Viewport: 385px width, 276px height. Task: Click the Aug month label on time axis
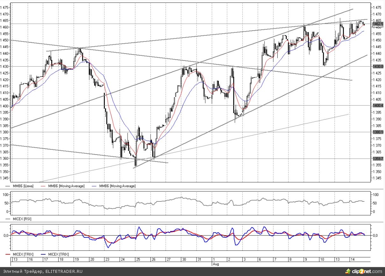pyautogui.click(x=216, y=264)
